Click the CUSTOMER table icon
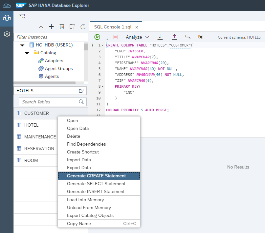Image resolution: width=265 pixels, height=233 pixels. [x=19, y=113]
